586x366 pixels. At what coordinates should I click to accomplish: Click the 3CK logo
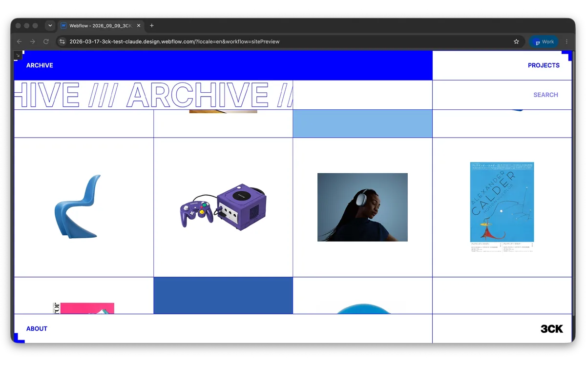pyautogui.click(x=552, y=329)
